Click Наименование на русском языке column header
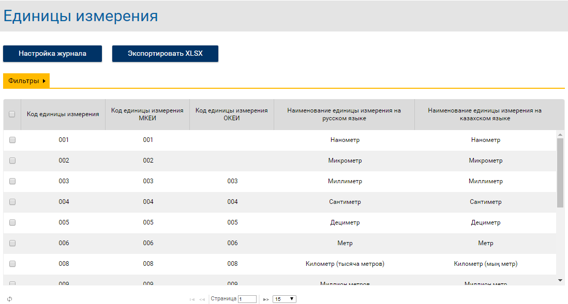This screenshot has height=304, width=568. tap(344, 115)
